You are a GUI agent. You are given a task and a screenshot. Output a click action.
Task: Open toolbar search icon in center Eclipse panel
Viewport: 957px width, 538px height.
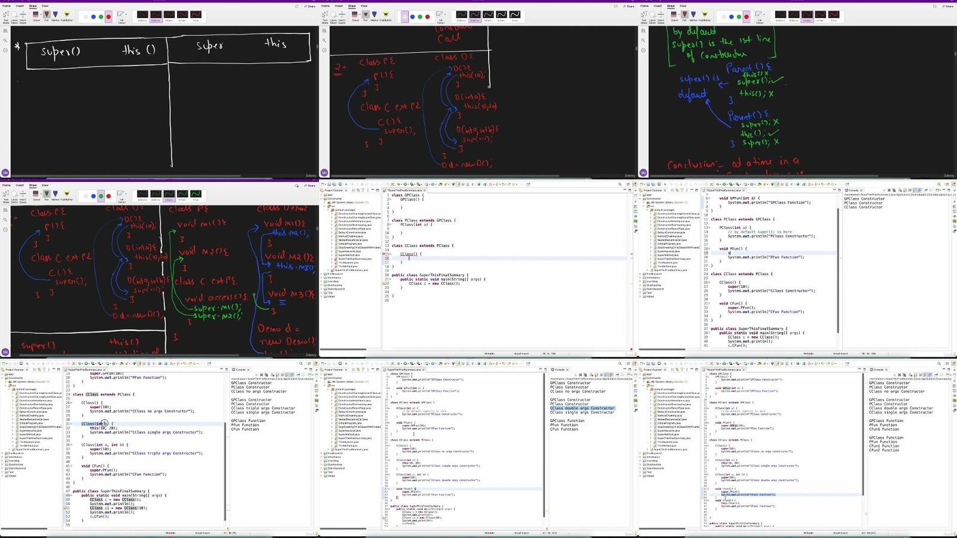tap(620, 184)
